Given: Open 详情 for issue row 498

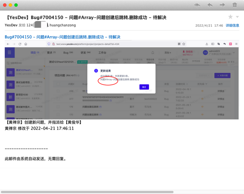Looking at the screenshot, I should tap(221, 91).
